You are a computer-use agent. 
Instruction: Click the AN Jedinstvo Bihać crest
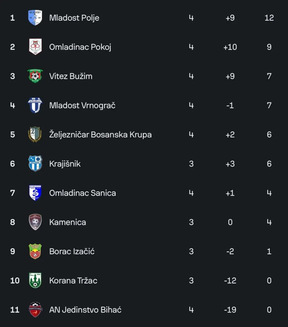point(35,310)
